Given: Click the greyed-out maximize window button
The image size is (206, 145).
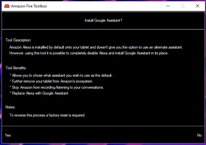Looking at the screenshot, I should click(x=182, y=6).
